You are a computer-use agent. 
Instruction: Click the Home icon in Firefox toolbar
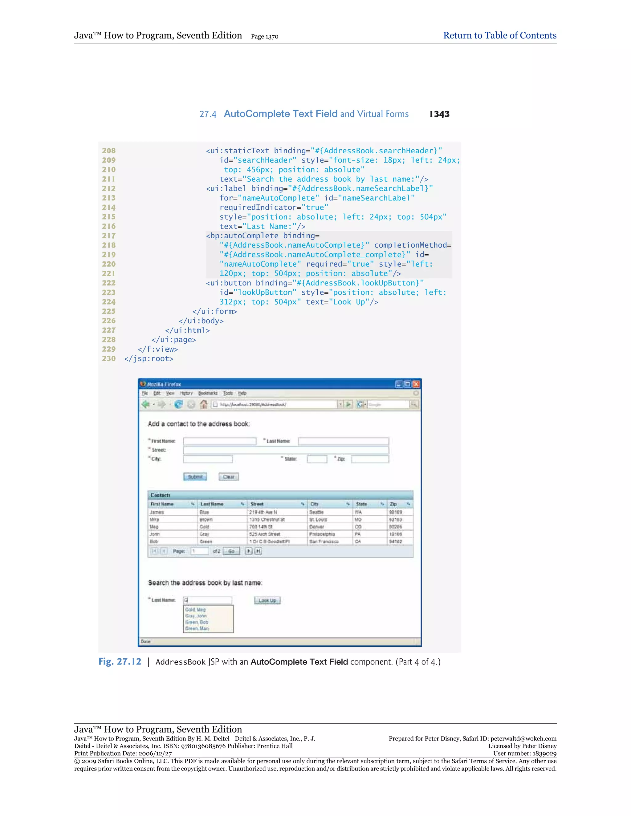pos(203,404)
